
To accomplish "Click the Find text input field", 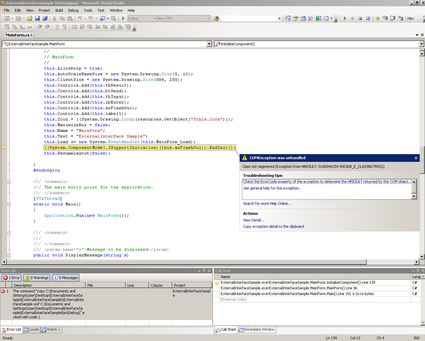I will (x=249, y=18).
